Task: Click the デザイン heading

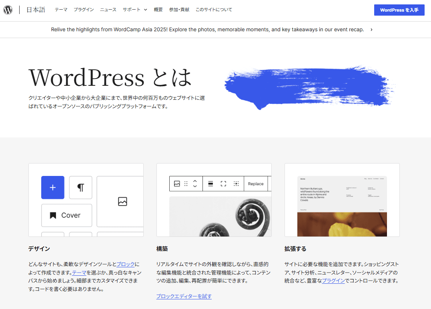Action: tap(39, 249)
